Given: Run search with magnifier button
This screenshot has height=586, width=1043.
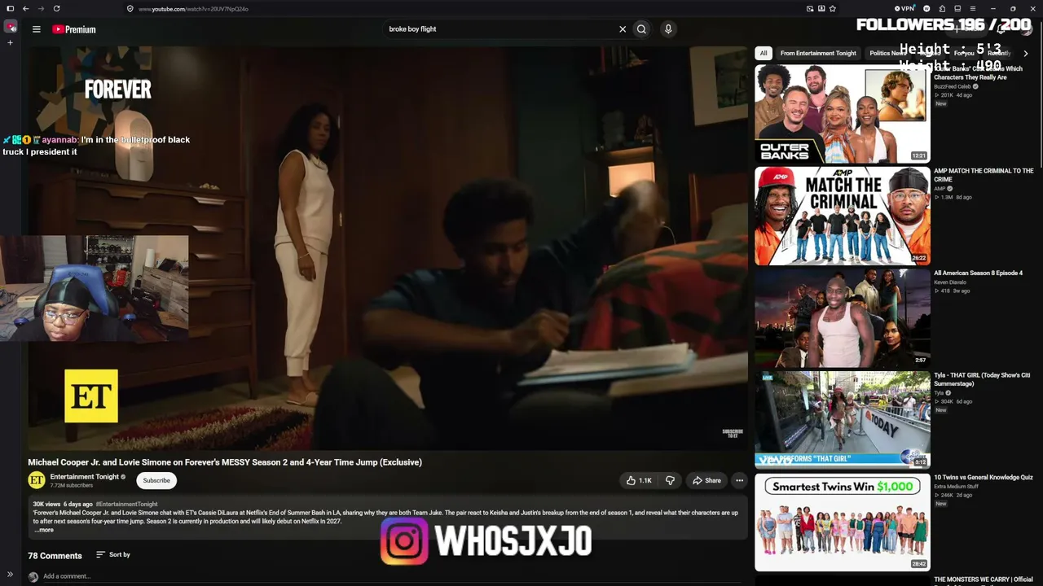Looking at the screenshot, I should pos(641,29).
